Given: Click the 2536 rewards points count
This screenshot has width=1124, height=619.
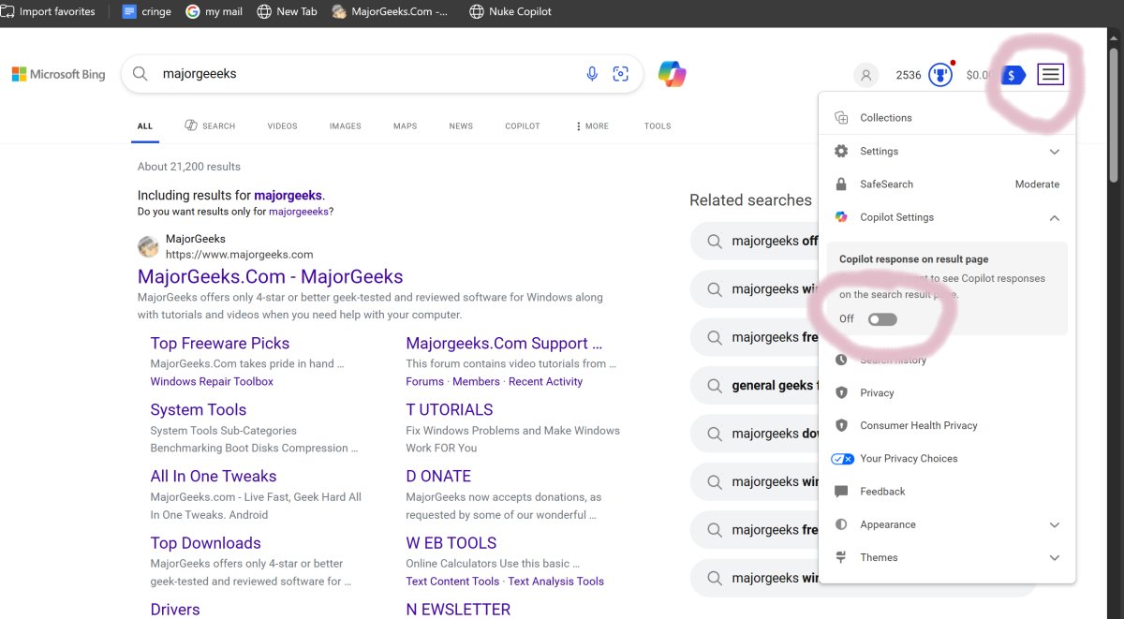Looking at the screenshot, I should click(x=909, y=75).
